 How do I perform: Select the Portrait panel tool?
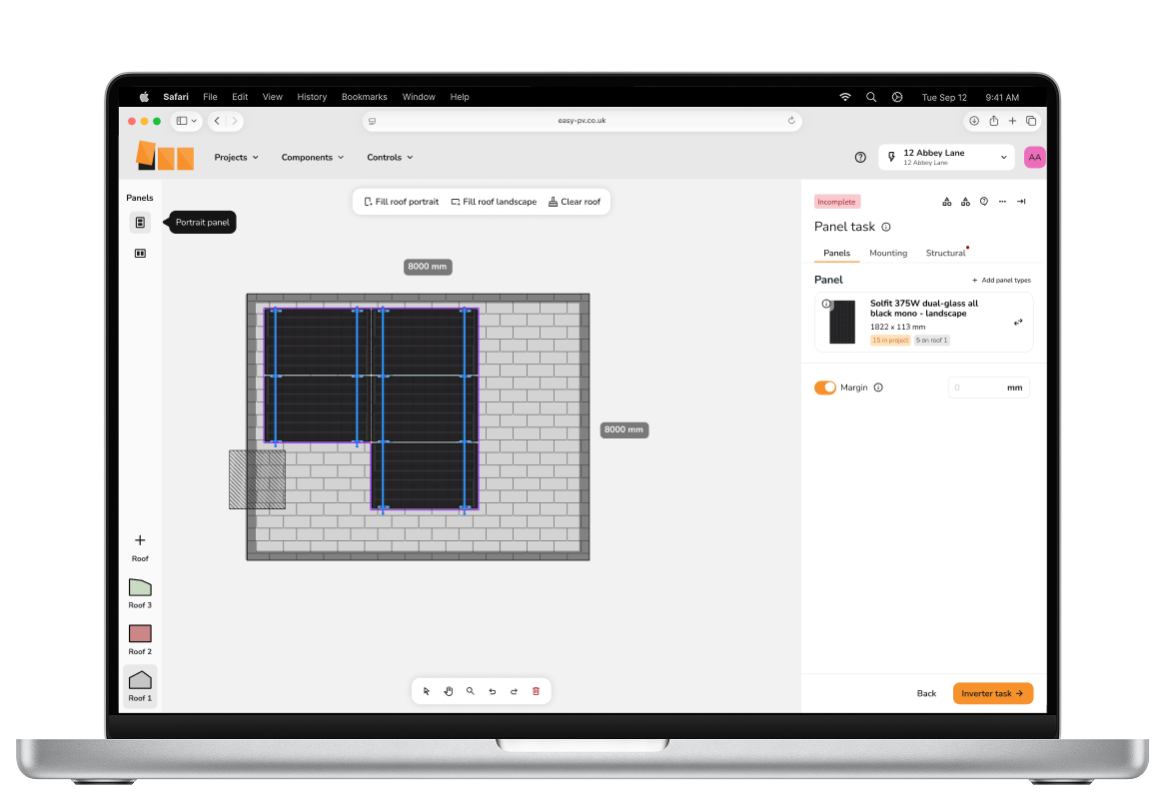[140, 223]
